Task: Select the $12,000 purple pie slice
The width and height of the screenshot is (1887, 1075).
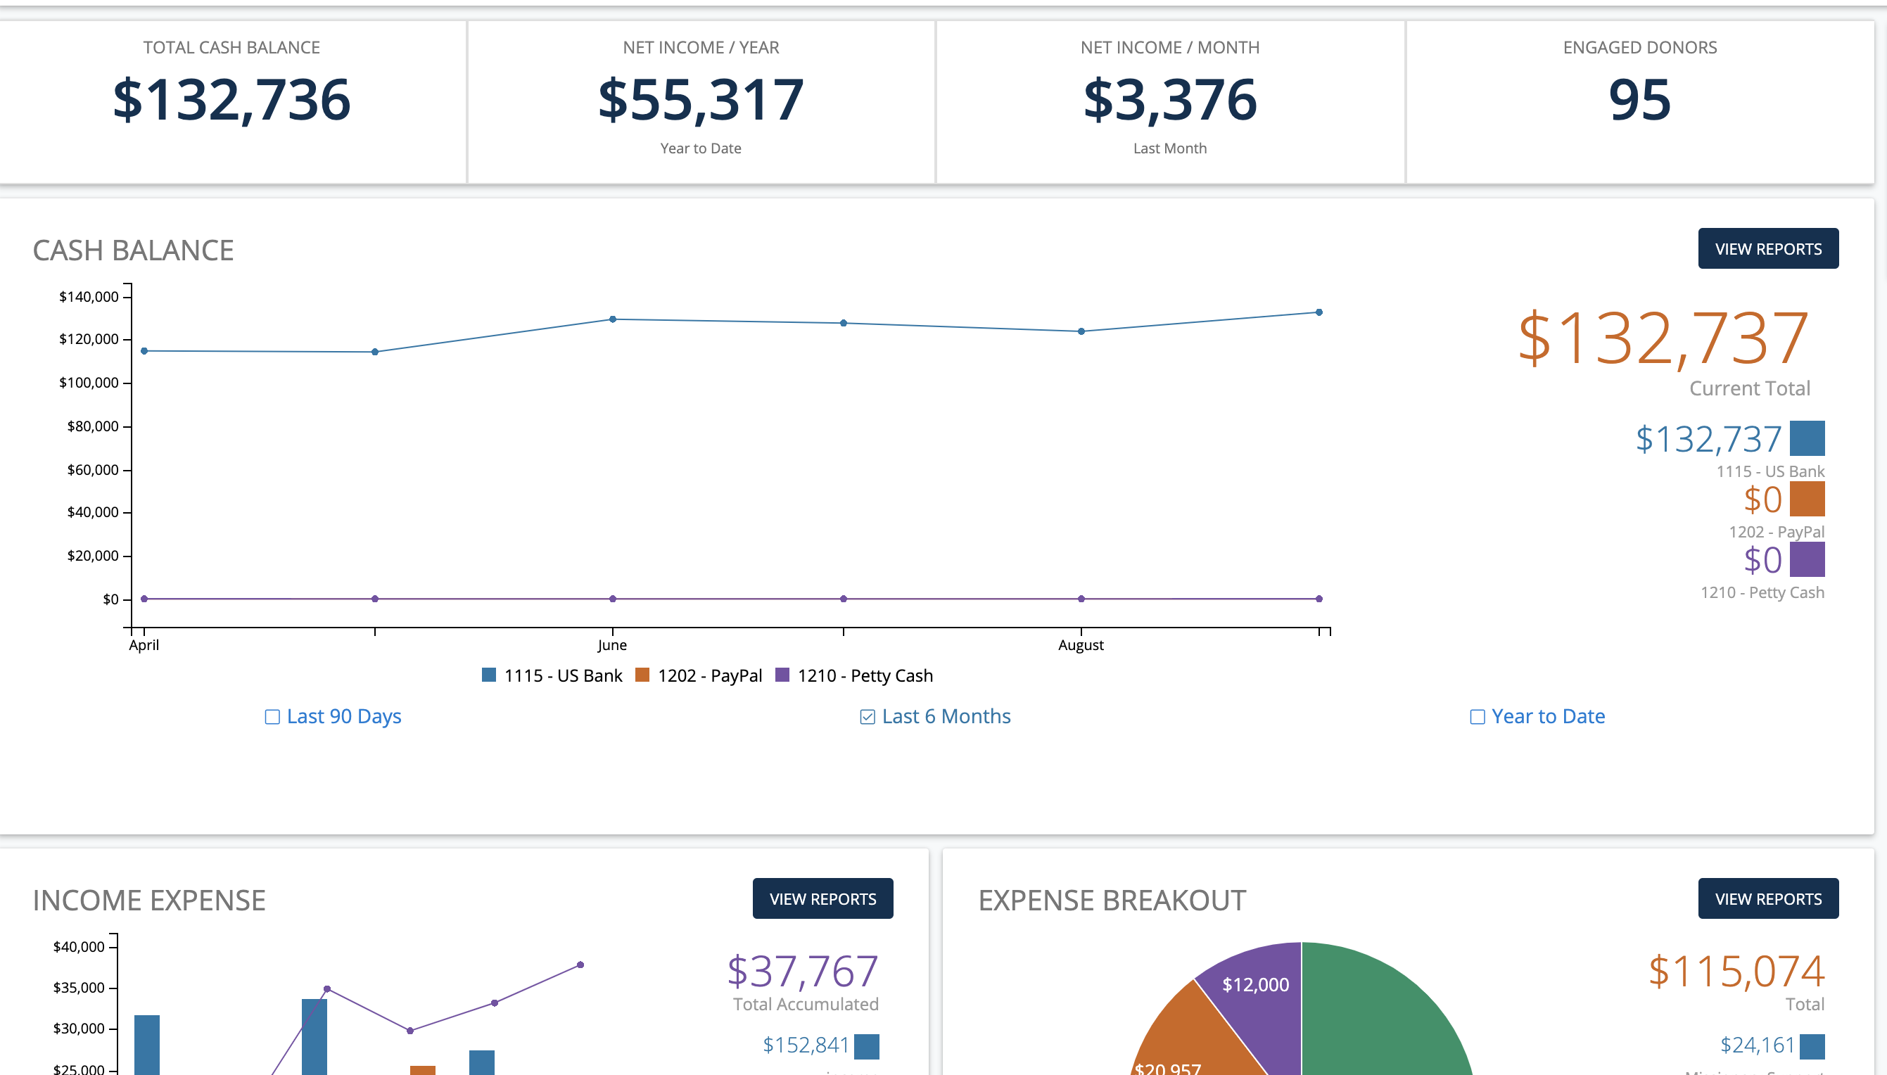Action: pos(1255,985)
